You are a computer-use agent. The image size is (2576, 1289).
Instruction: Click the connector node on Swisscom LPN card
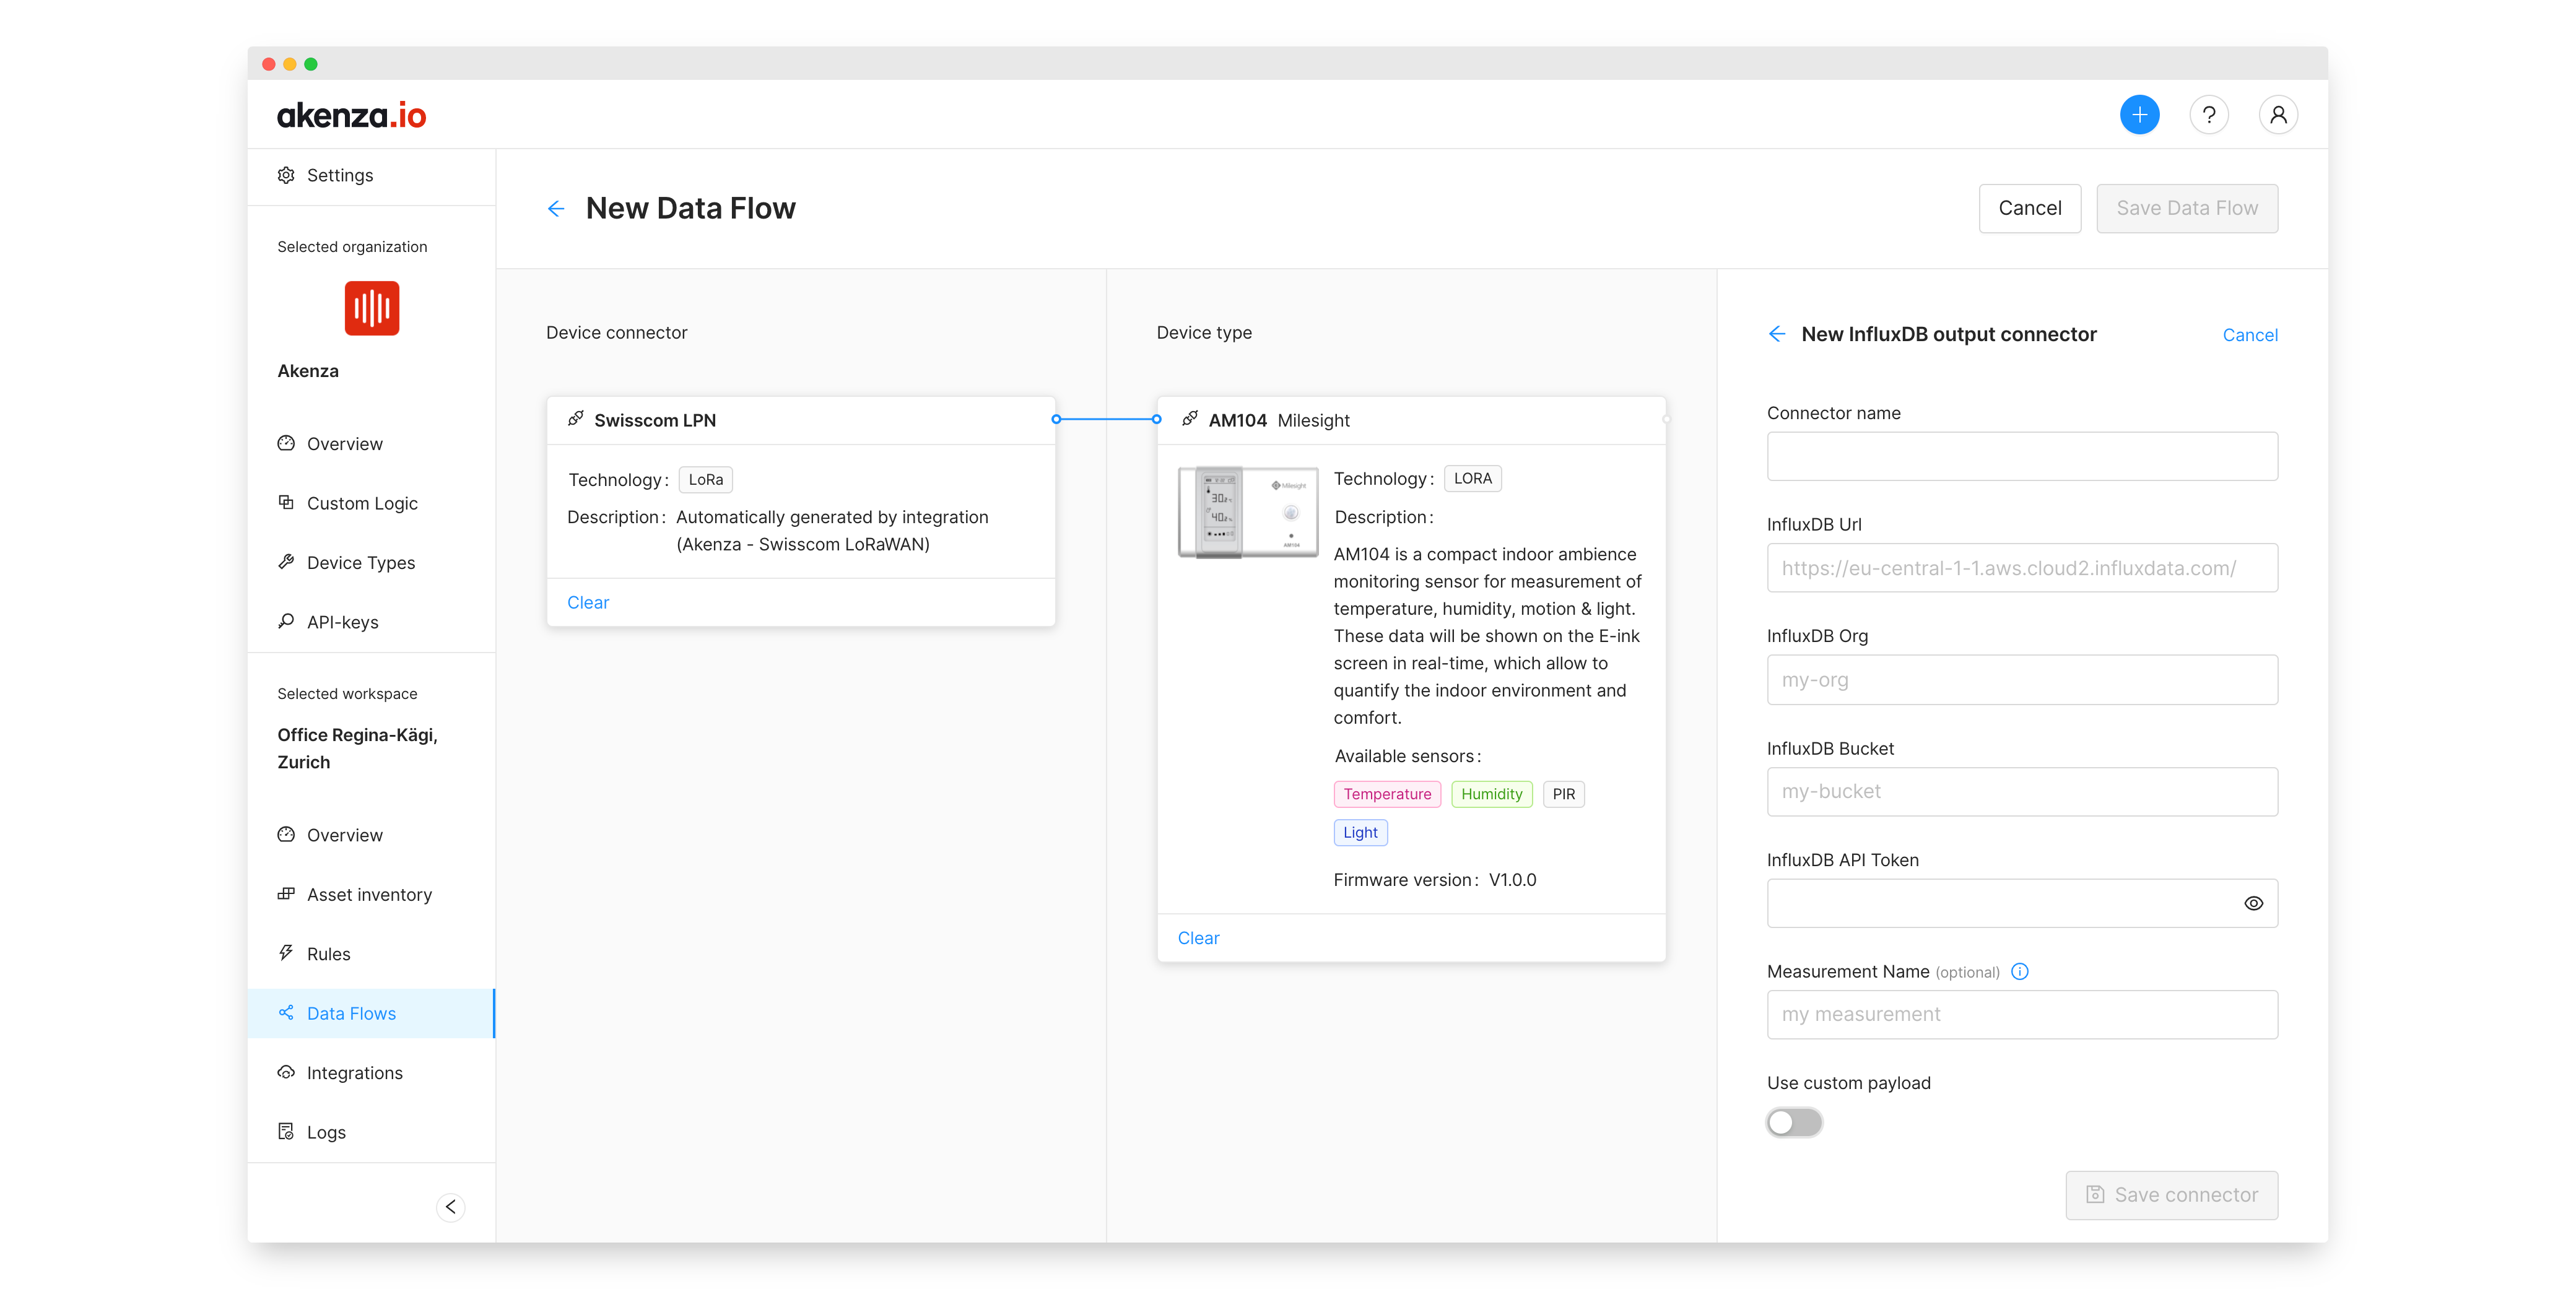(x=1055, y=419)
